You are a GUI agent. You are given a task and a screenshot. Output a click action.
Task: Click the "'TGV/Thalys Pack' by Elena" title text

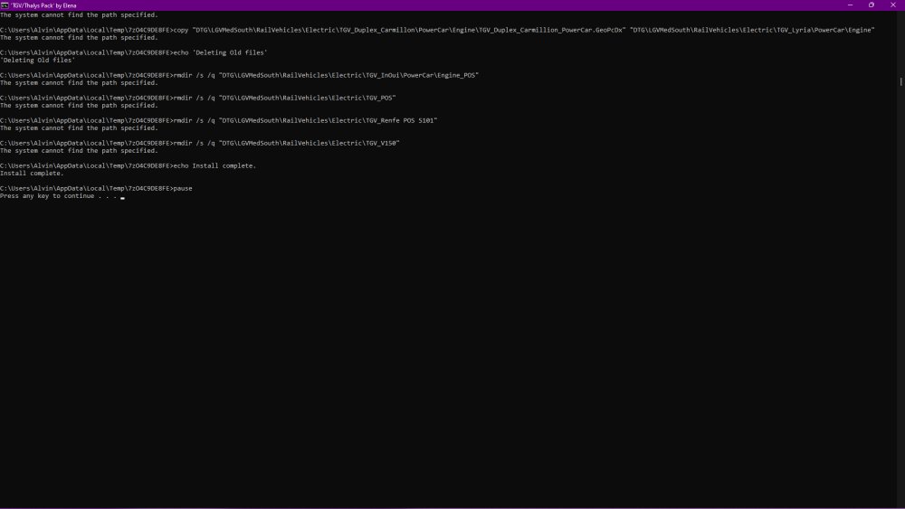43,5
